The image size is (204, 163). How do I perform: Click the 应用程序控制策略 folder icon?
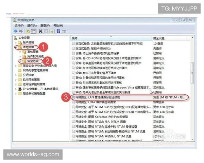coord(20,84)
